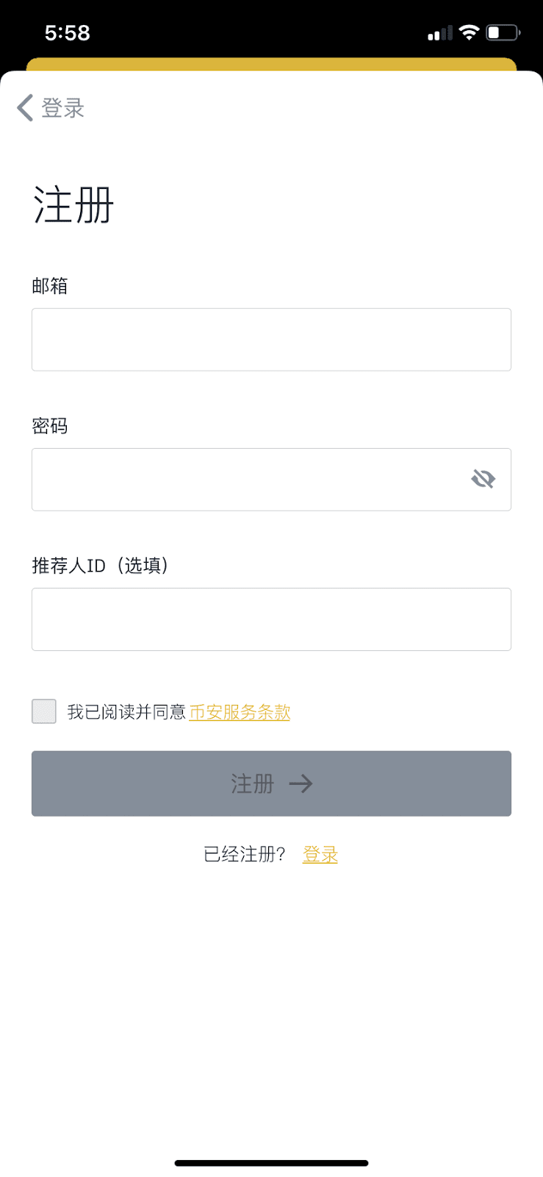The height and width of the screenshot is (1177, 543).
Task: Focus the 邮箱 email input field
Action: [x=271, y=340]
